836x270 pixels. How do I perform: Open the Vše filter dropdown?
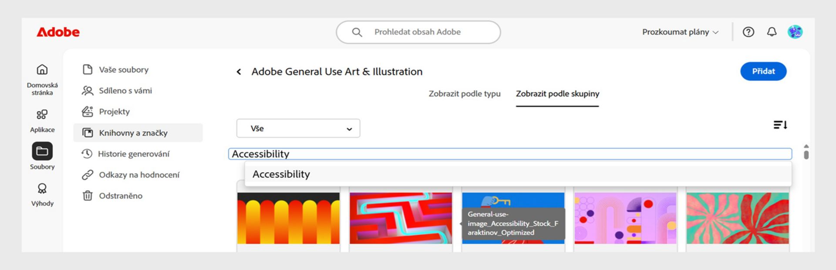[x=298, y=128]
